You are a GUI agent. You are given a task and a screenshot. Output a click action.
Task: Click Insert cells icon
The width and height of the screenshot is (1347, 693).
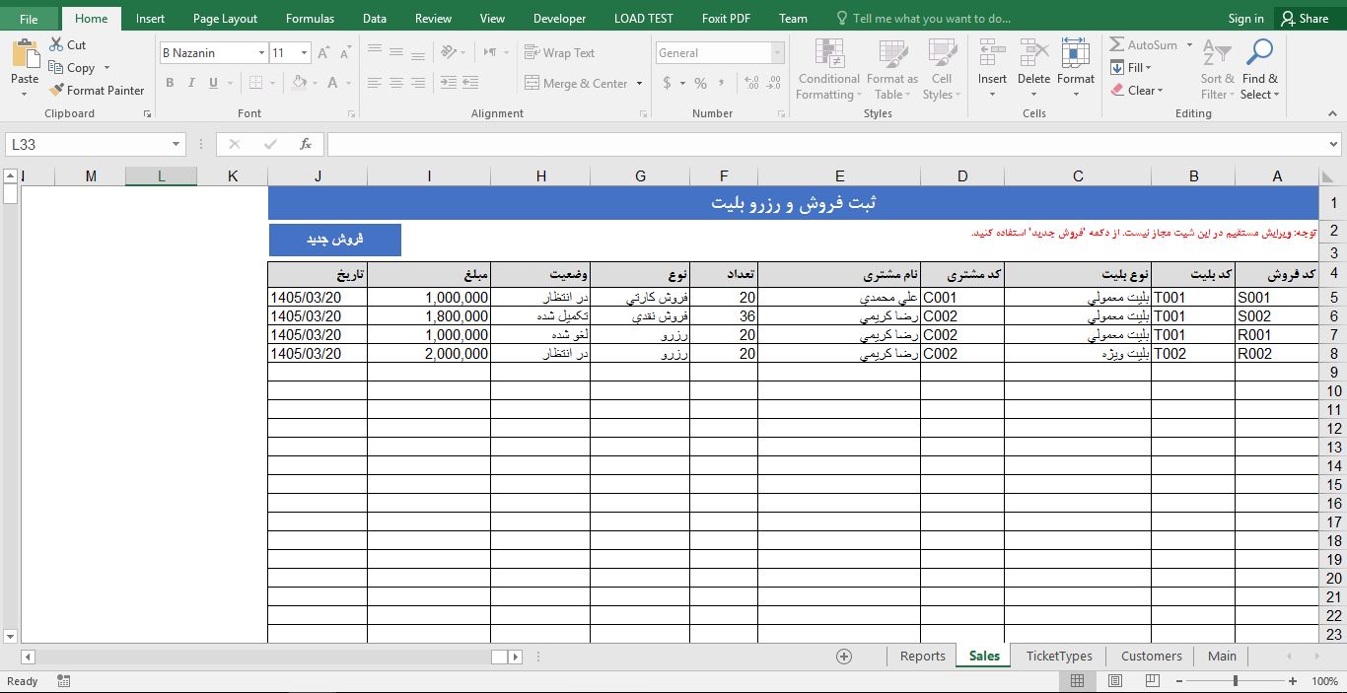click(992, 53)
